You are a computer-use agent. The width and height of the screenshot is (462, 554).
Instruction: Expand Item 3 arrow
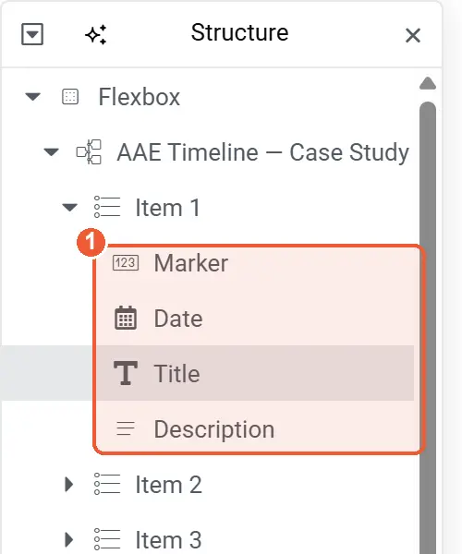pyautogui.click(x=69, y=539)
